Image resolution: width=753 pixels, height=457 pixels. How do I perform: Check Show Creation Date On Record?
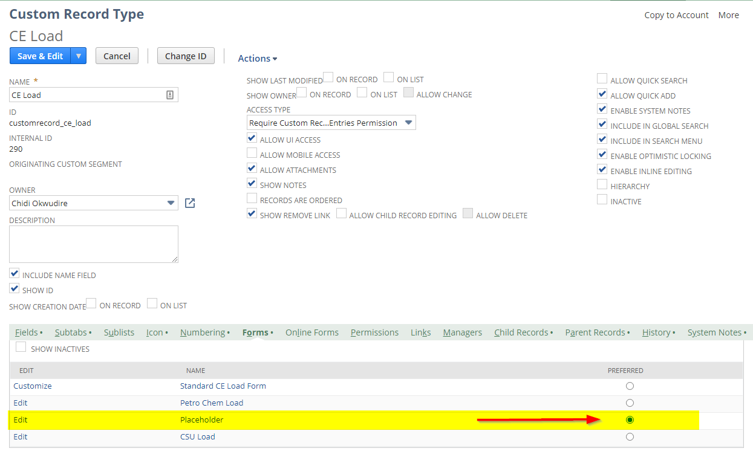91,303
